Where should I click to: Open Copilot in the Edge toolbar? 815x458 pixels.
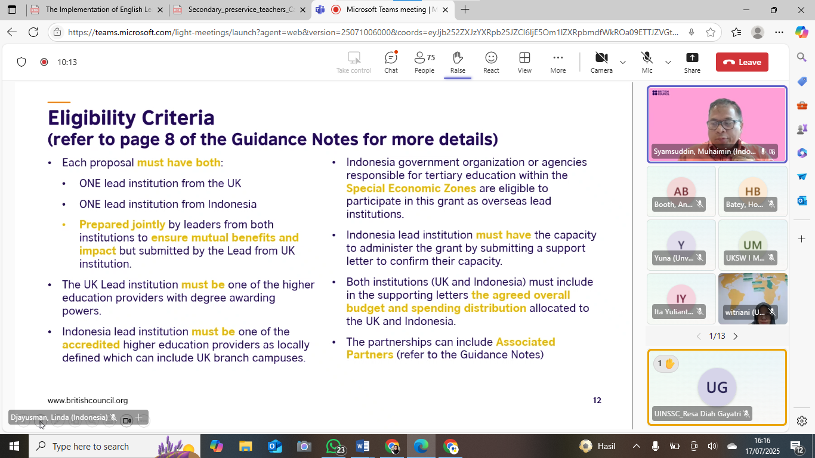(x=801, y=32)
